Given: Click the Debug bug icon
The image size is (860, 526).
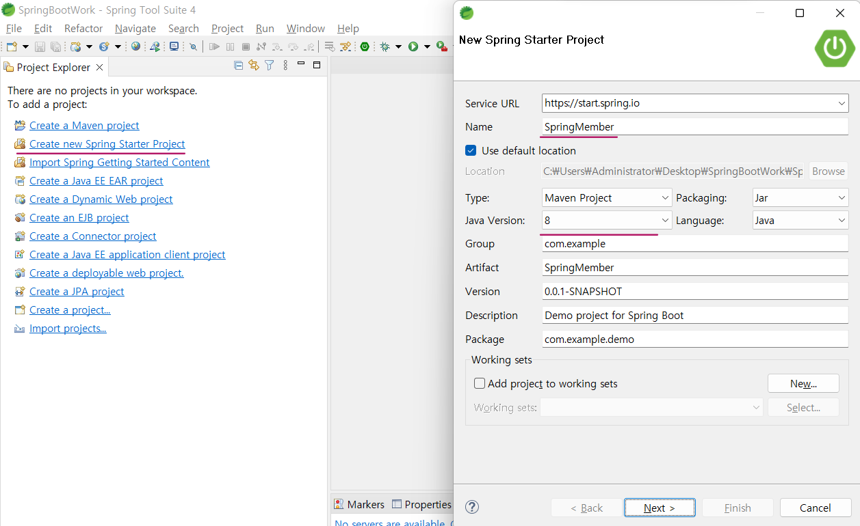Looking at the screenshot, I should [385, 46].
